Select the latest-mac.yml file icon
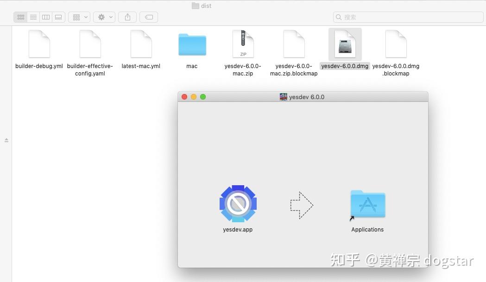This screenshot has height=282, width=486. pos(141,44)
